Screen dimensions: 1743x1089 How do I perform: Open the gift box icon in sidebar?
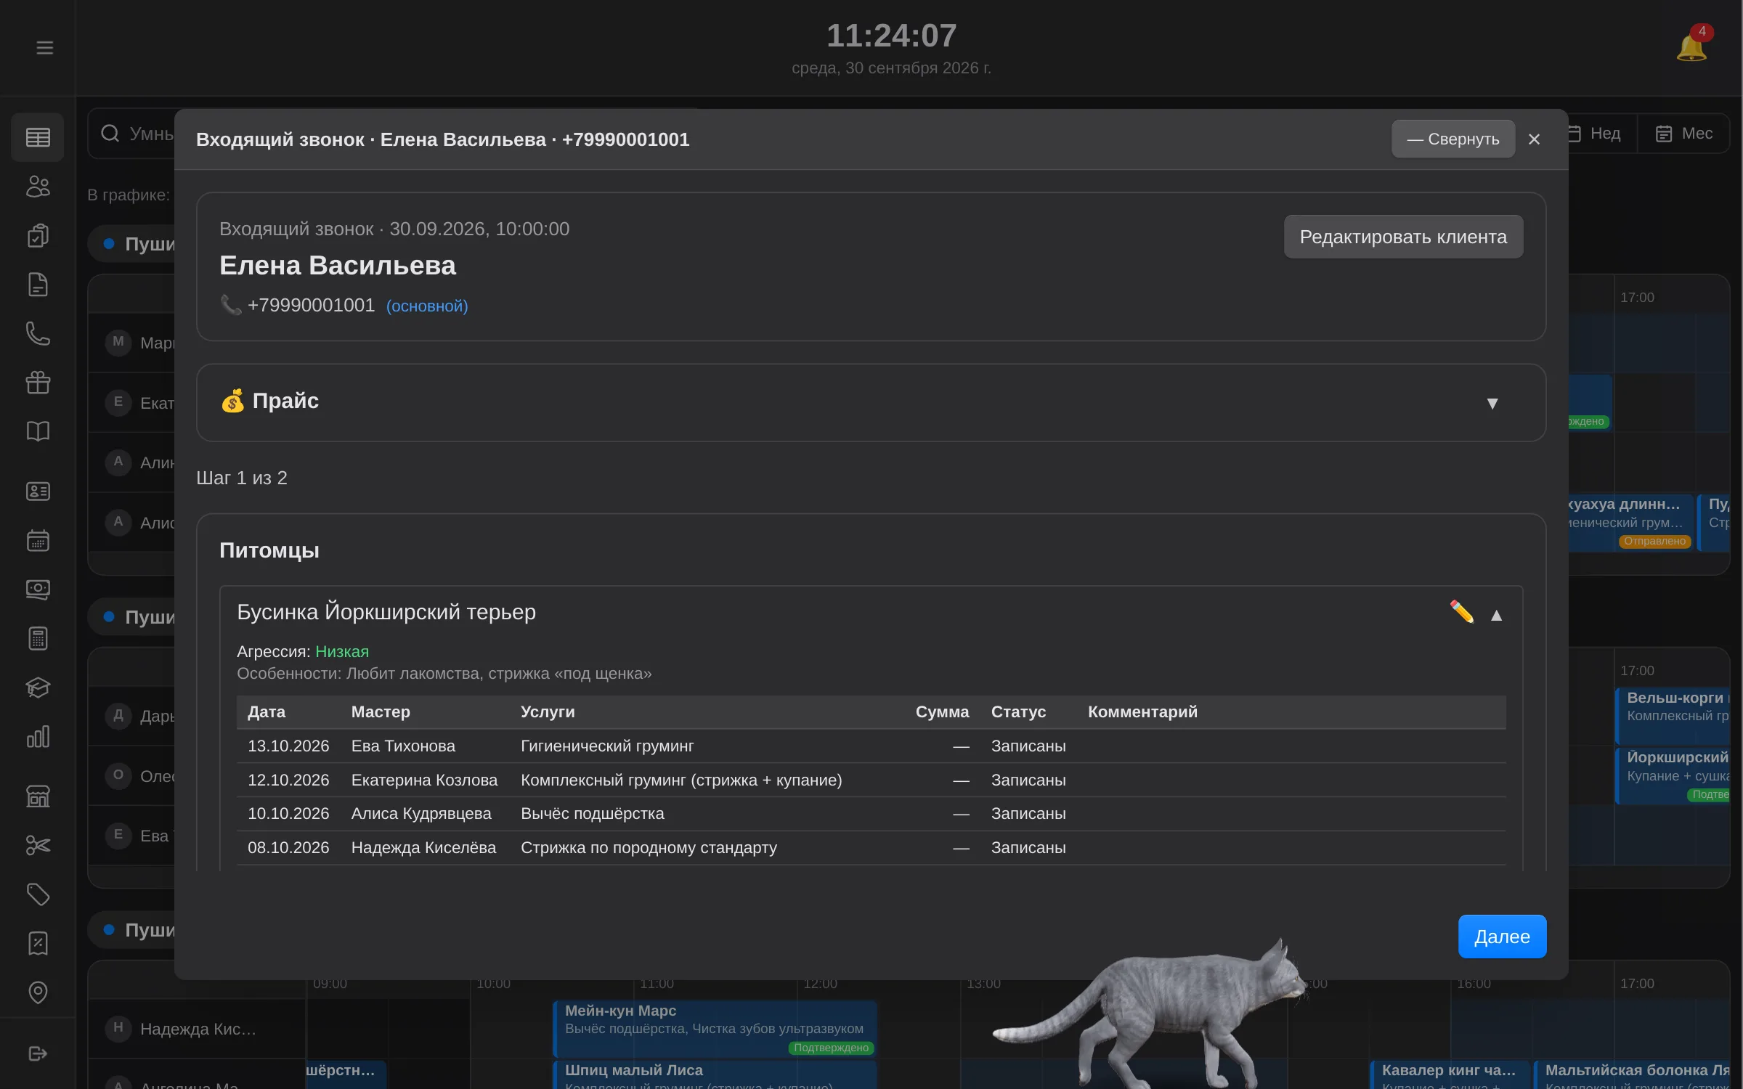pos(38,383)
